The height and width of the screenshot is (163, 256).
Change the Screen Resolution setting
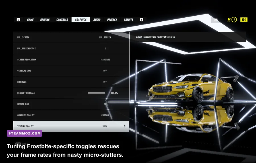[71, 60]
